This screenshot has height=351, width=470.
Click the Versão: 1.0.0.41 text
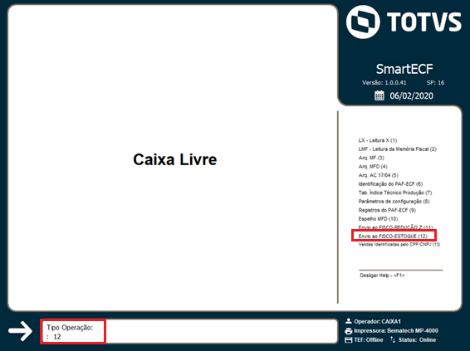[384, 83]
